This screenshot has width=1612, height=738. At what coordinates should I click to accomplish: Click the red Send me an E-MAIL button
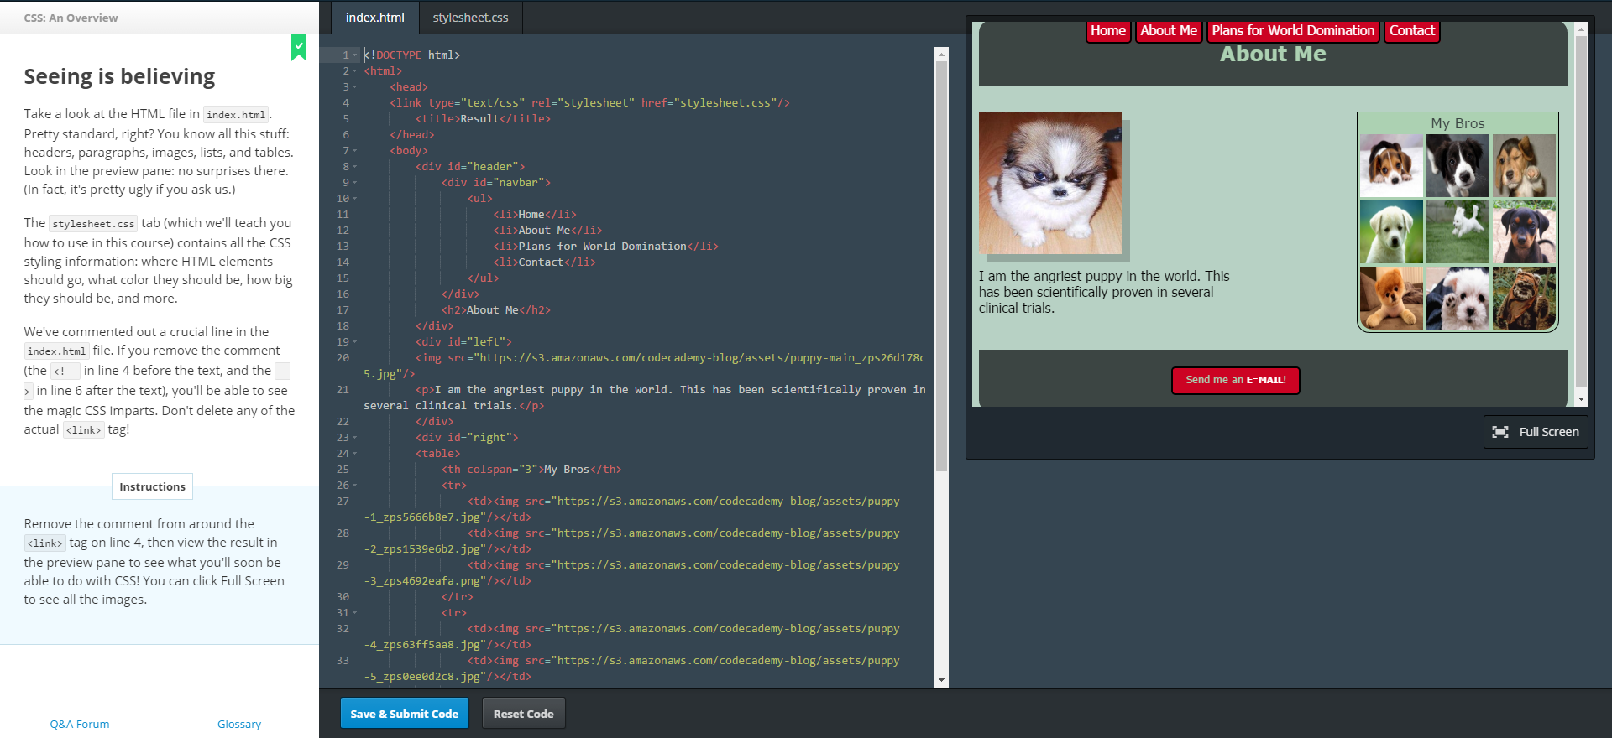point(1235,380)
